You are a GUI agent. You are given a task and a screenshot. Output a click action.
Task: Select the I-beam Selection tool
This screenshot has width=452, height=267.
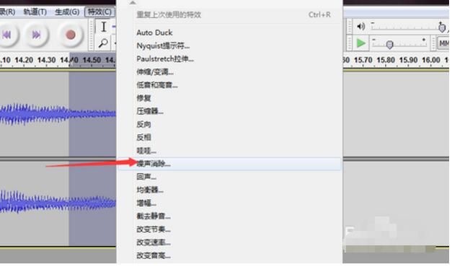[x=104, y=27]
